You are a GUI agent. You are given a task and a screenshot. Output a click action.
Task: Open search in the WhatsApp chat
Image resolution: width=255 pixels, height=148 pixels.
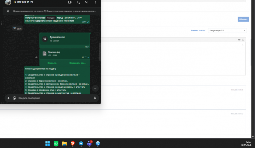click(x=87, y=2)
